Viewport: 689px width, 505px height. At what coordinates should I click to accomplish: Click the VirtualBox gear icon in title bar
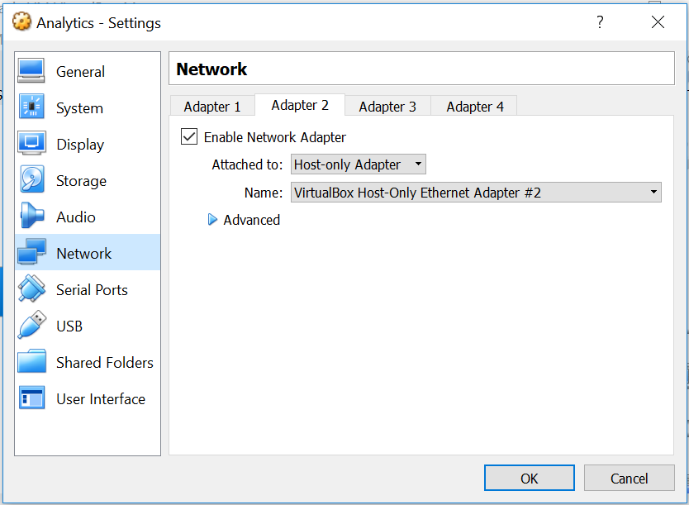point(21,22)
